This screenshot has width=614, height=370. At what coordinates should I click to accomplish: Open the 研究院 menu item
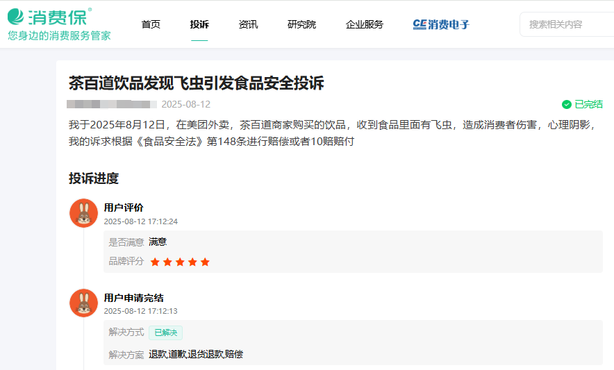coord(301,25)
